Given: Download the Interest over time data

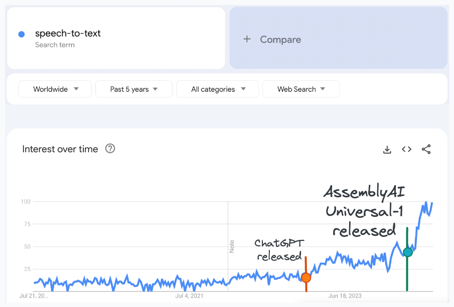Looking at the screenshot, I should pos(387,149).
